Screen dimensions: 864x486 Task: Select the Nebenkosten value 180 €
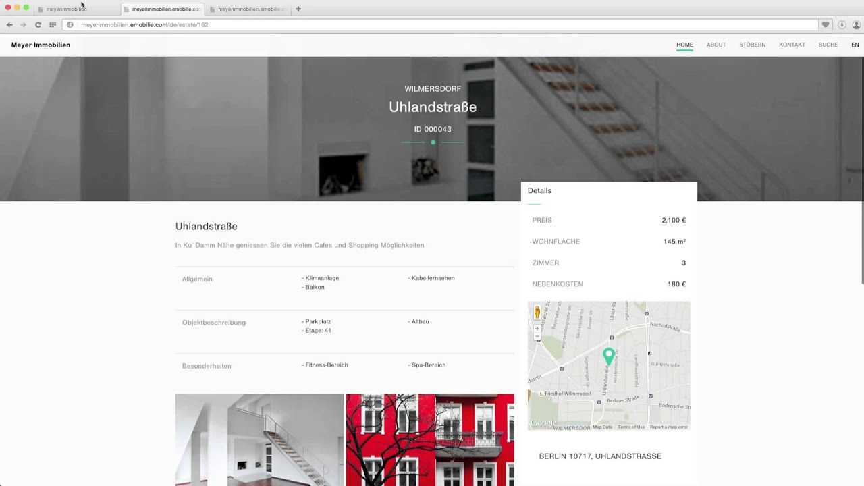676,284
